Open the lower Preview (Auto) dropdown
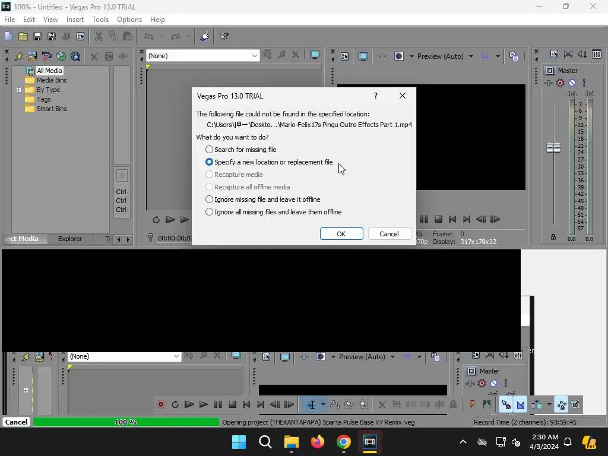Viewport: 608px width, 456px height. (392, 357)
